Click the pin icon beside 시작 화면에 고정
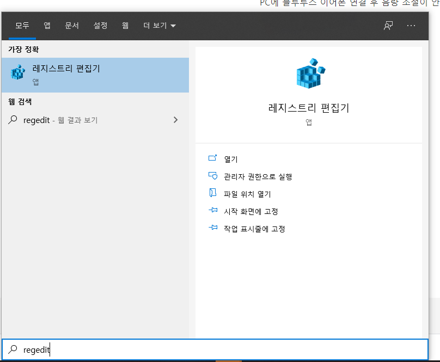This screenshot has height=362, width=440. (213, 210)
